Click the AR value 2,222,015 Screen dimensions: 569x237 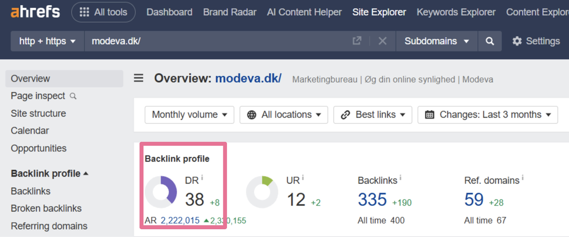(180, 221)
